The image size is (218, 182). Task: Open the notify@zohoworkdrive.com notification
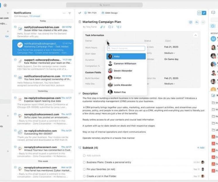pos(43,32)
